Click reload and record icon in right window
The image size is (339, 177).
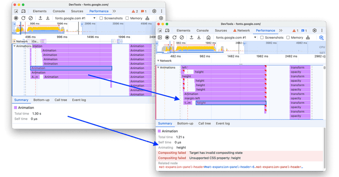point(175,38)
